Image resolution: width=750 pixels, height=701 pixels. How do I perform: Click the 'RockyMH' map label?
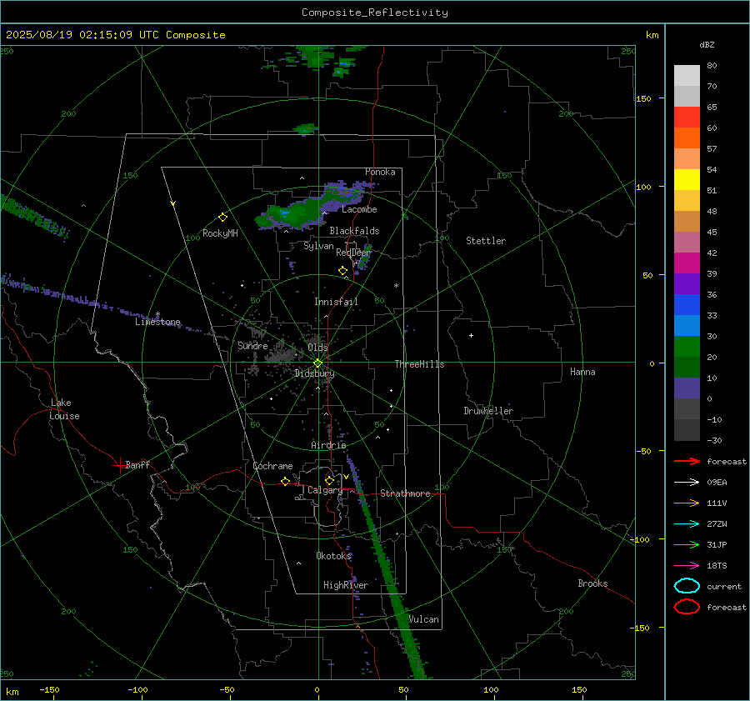tap(220, 233)
